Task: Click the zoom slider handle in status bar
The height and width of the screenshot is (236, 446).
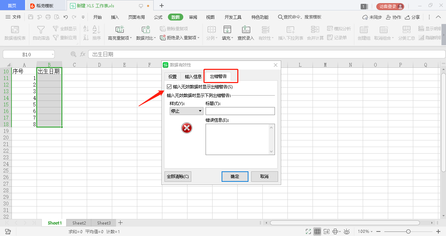Action: (x=408, y=231)
